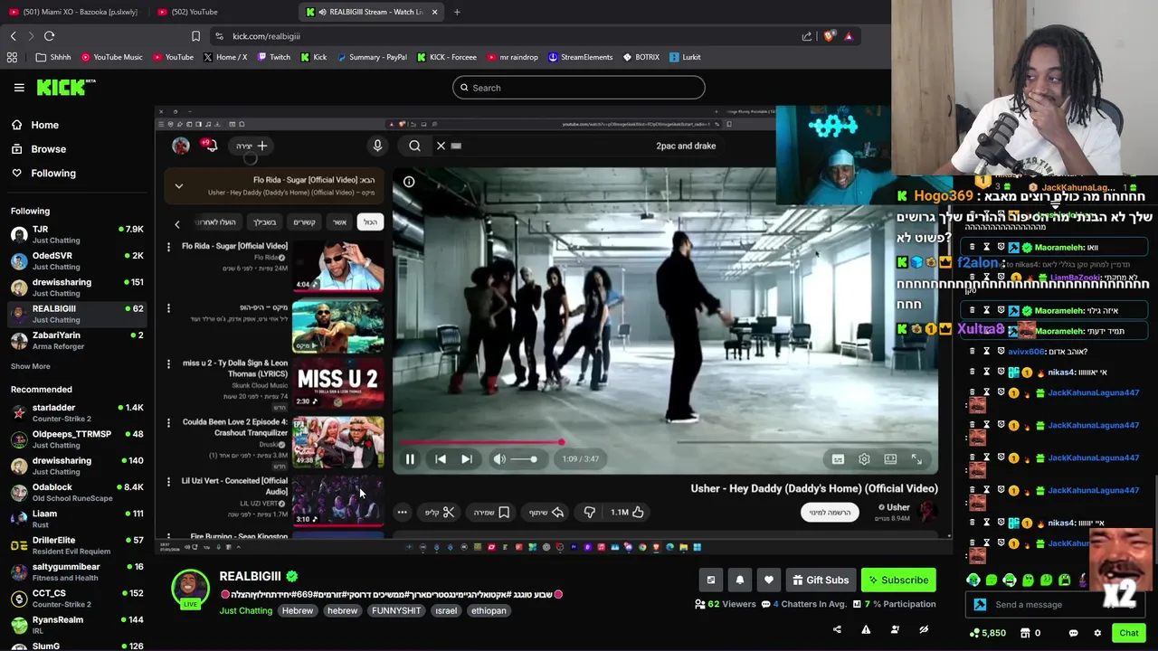The width and height of the screenshot is (1158, 651).
Task: Open YouTube player settings gear
Action: click(864, 459)
